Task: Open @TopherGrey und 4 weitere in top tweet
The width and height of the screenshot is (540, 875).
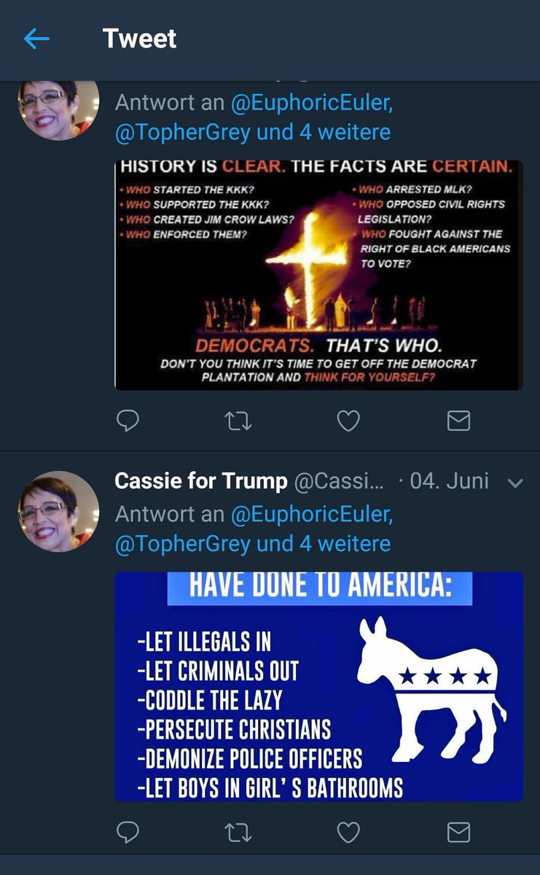Action: coord(252,132)
